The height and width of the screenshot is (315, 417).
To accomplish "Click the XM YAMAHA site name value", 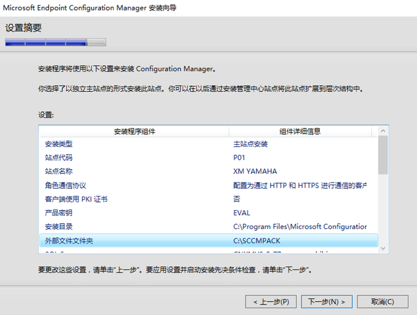I will click(255, 171).
